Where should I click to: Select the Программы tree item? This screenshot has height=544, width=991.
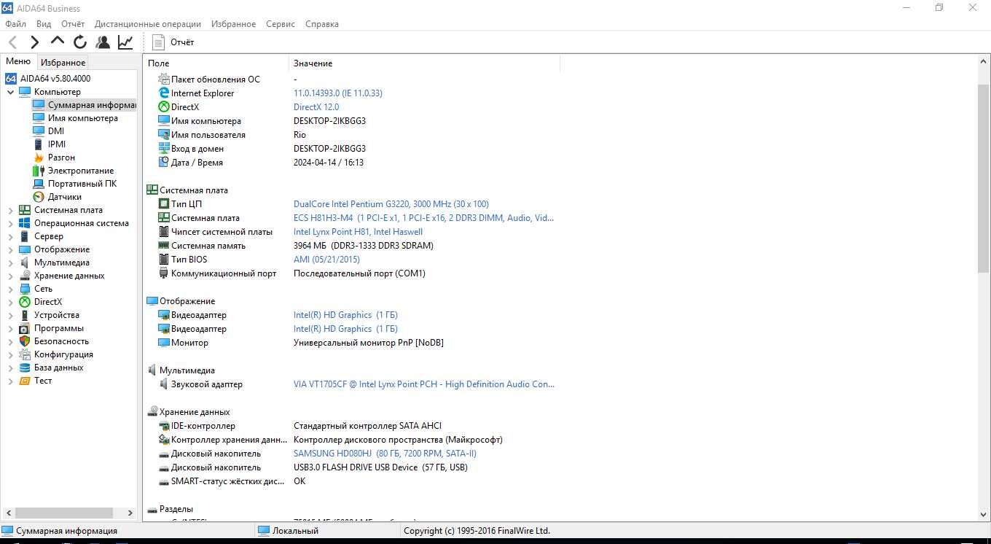pyautogui.click(x=59, y=328)
